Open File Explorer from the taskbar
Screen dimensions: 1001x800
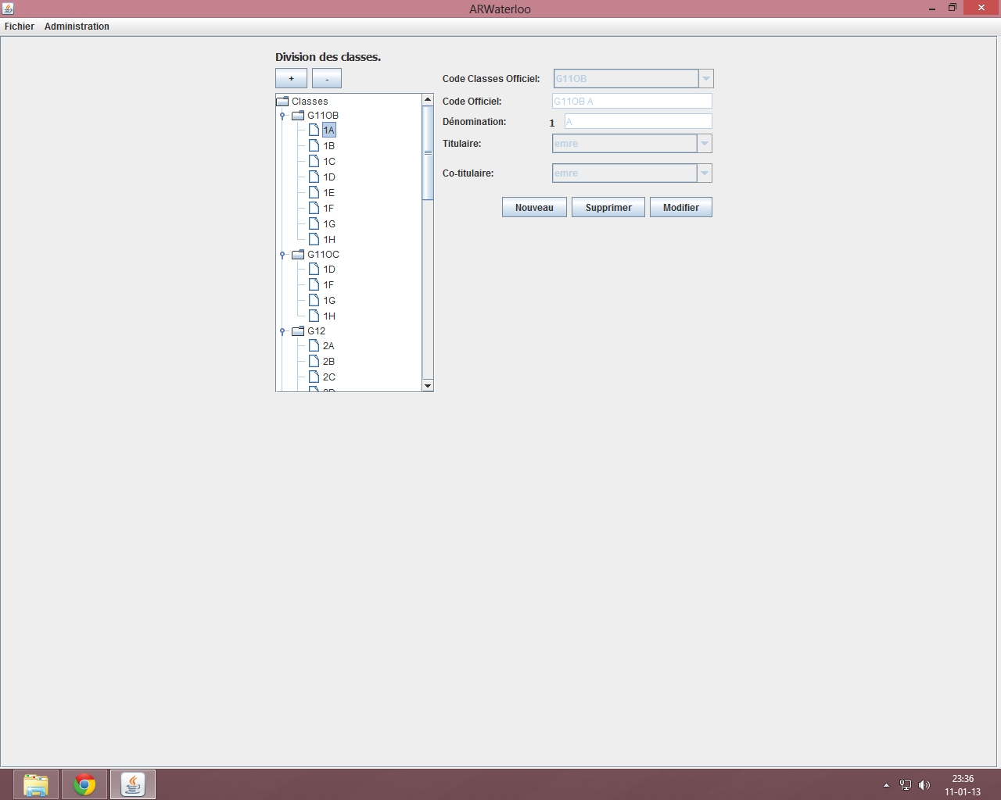click(x=36, y=784)
